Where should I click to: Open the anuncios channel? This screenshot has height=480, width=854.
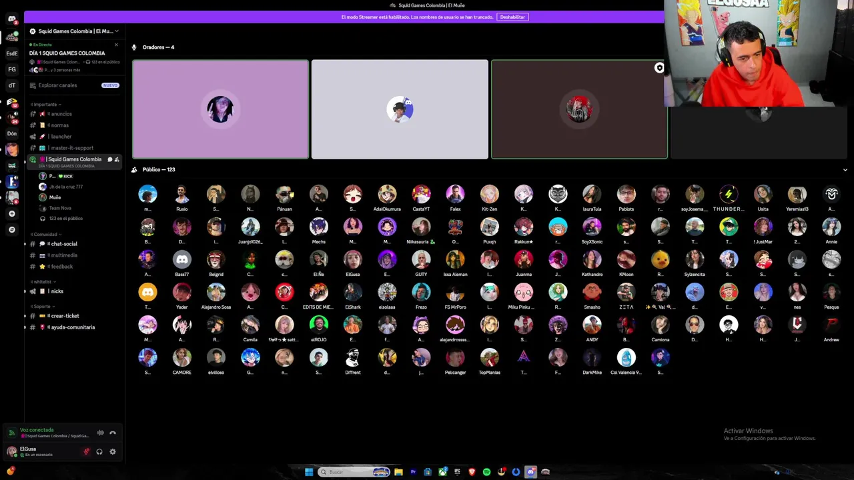tap(74, 114)
